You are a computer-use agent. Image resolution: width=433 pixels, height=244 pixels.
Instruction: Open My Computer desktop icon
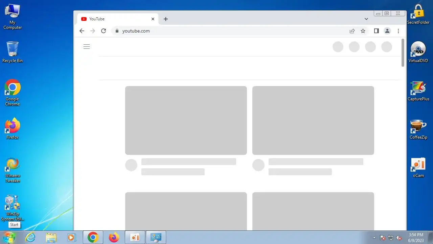[13, 17]
